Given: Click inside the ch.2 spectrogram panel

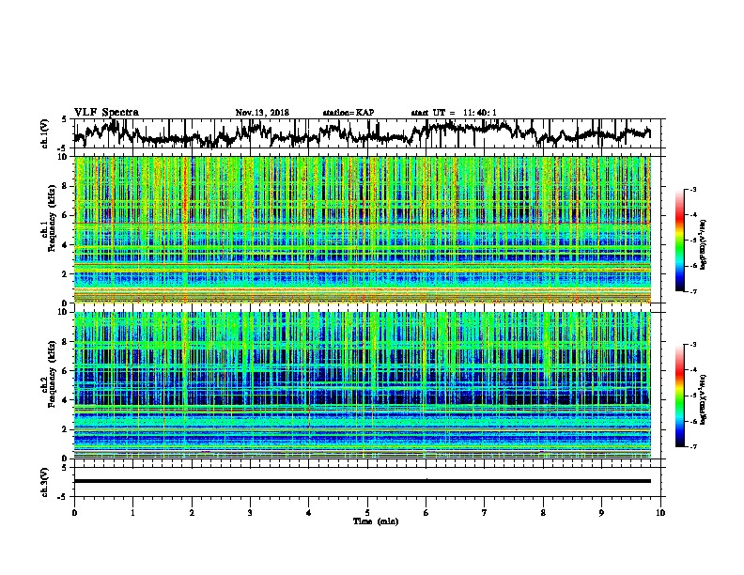Looking at the screenshot, I should click(363, 385).
